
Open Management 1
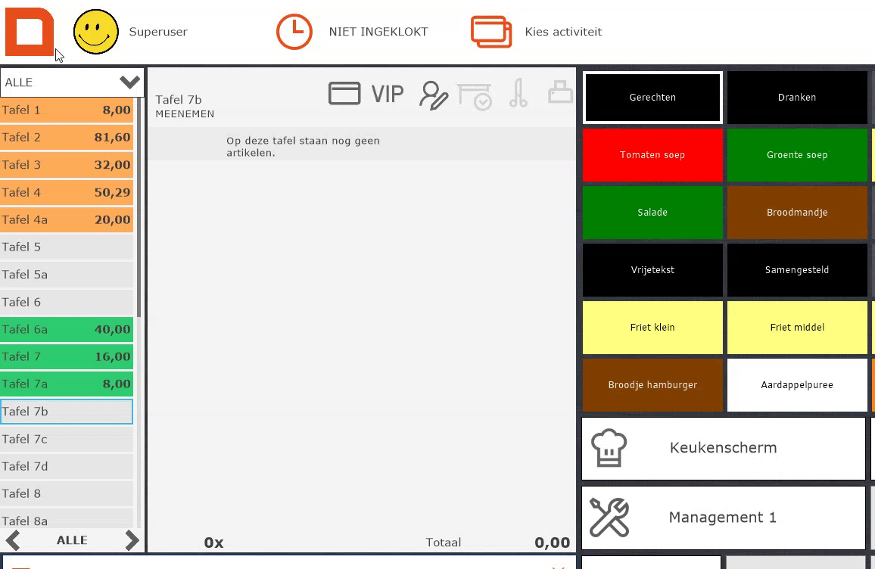click(723, 518)
